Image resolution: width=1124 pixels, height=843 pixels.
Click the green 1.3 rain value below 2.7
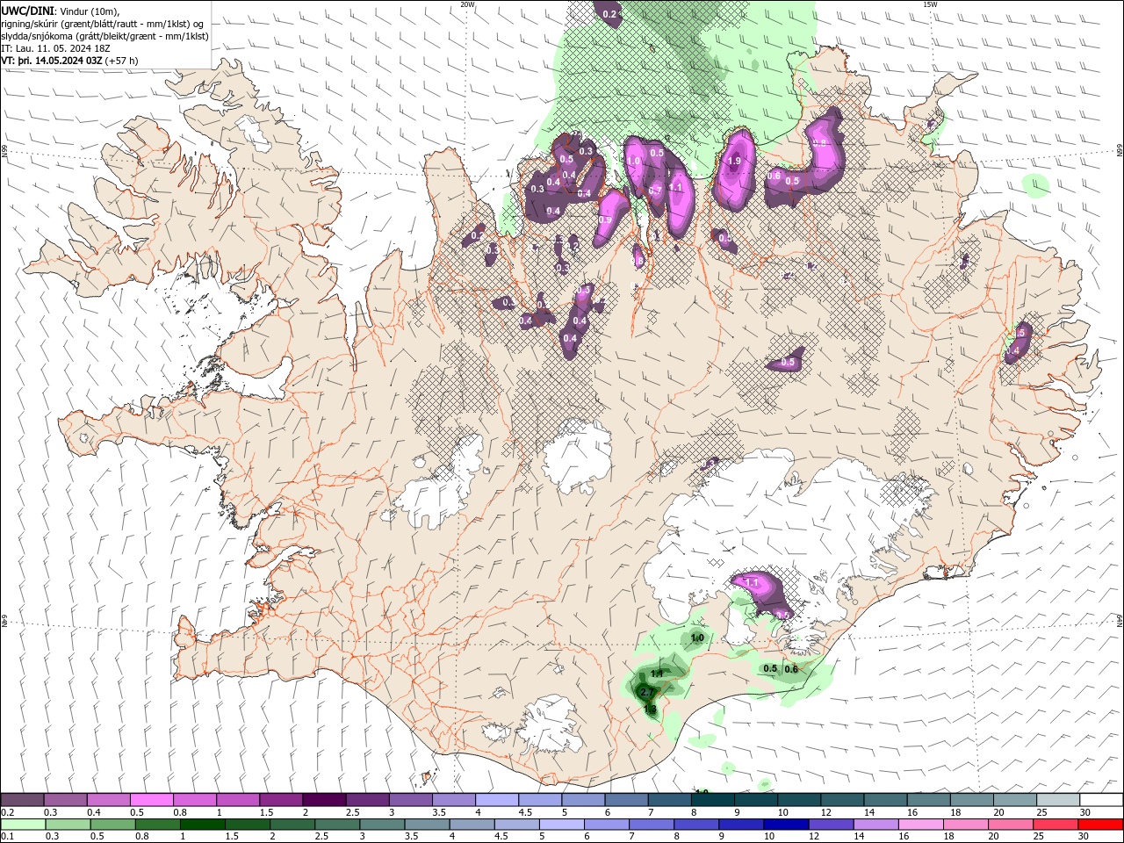pos(650,709)
